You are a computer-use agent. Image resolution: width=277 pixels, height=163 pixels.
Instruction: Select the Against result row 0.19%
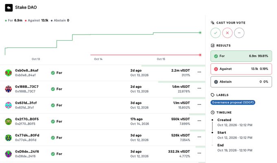coord(241,69)
